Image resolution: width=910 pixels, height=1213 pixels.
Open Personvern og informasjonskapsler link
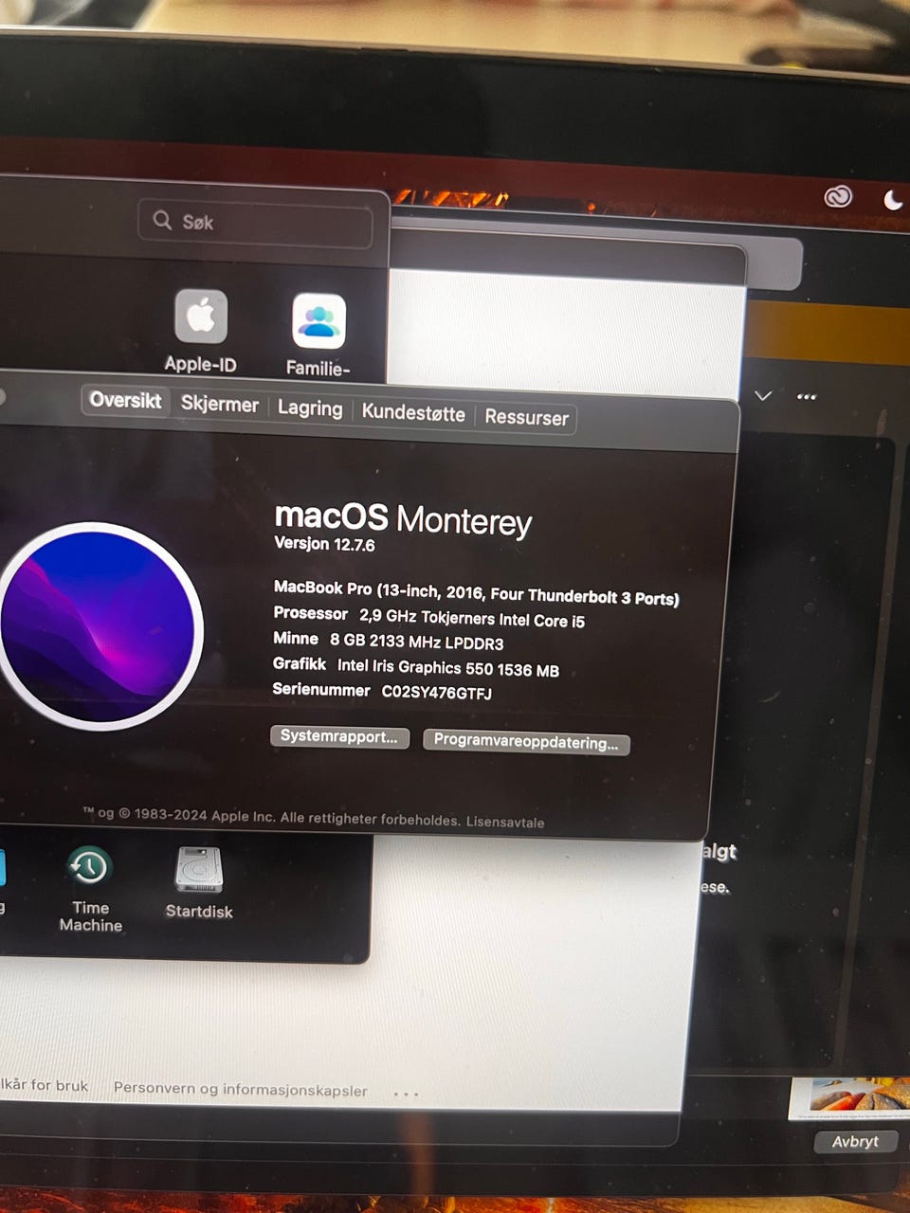coord(240,1090)
